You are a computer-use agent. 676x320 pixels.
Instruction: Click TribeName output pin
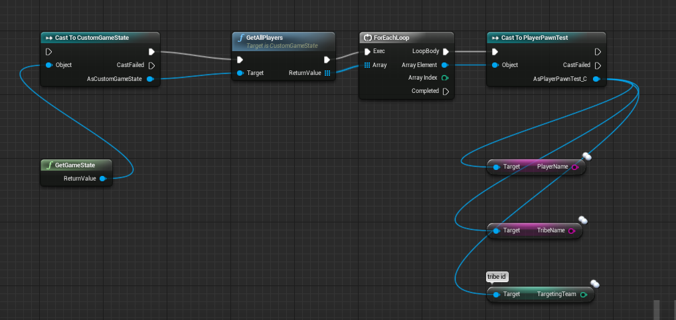572,231
